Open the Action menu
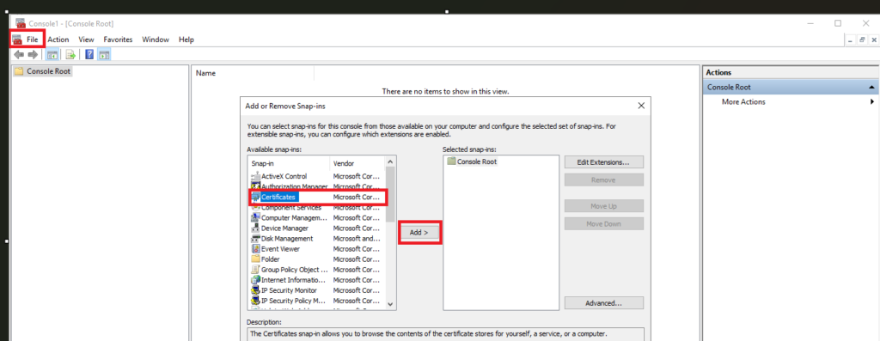 [x=58, y=40]
